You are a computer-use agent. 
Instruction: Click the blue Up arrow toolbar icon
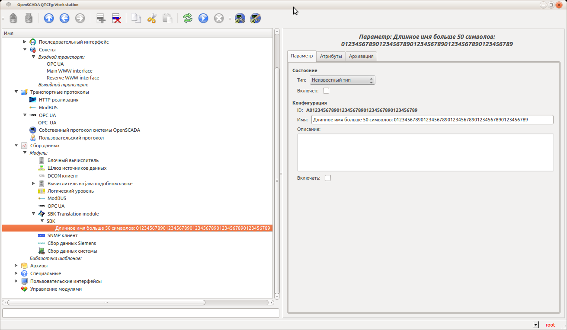click(x=49, y=18)
